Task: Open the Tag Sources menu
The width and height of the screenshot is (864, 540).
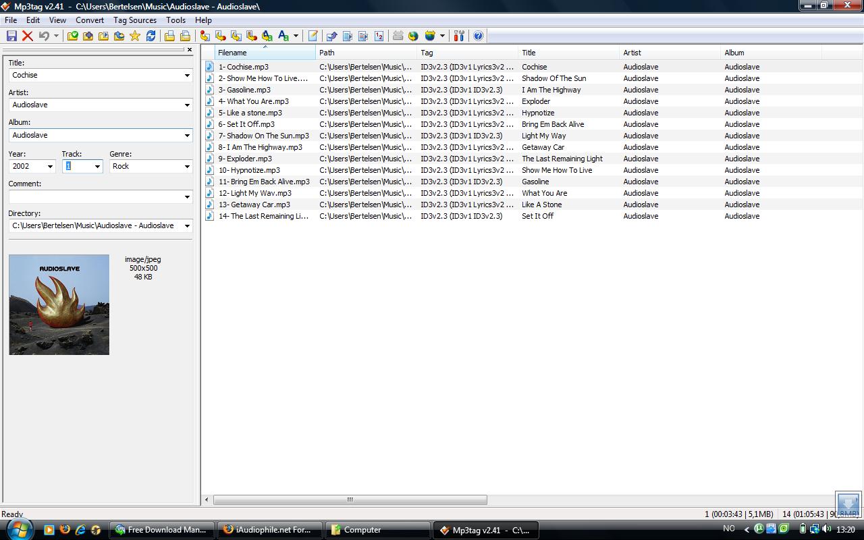Action: 135,20
